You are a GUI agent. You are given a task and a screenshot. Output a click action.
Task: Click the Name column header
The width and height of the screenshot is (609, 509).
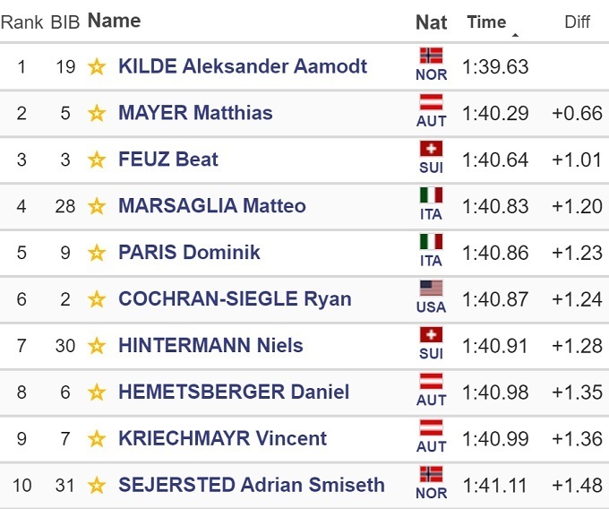(x=114, y=21)
